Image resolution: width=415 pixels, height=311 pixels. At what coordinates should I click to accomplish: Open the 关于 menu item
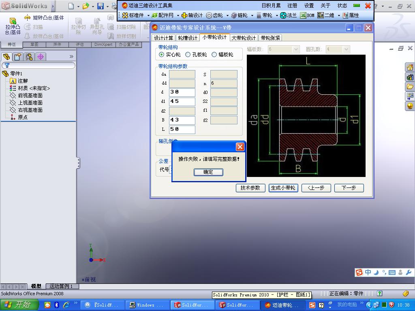point(325,6)
